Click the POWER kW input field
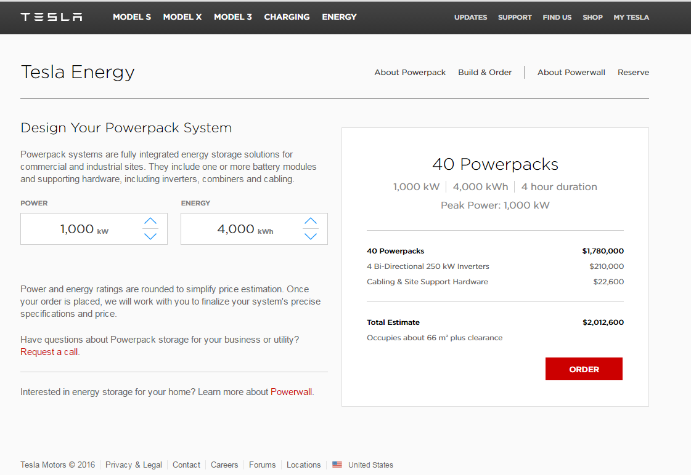691x475 pixels. click(x=80, y=228)
